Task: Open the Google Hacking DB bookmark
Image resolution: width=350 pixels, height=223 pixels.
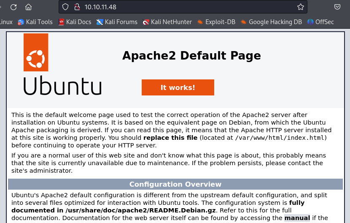Action: click(x=271, y=22)
